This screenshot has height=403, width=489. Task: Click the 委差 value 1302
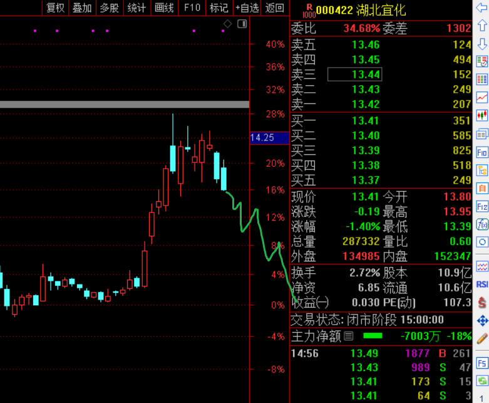click(x=459, y=28)
